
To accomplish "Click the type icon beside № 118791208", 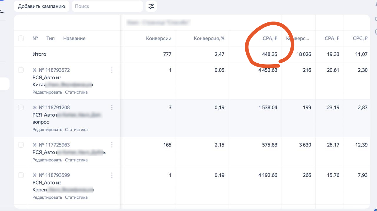I will coord(35,108).
